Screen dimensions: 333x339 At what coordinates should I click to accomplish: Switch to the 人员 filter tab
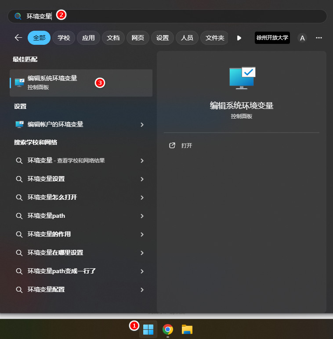(x=187, y=38)
